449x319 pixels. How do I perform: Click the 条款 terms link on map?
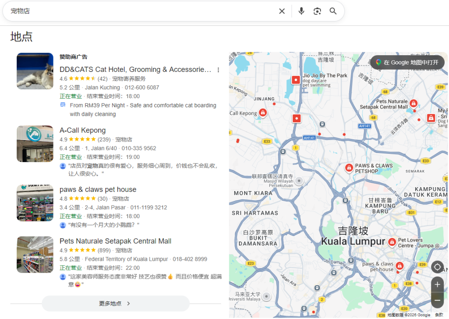[439, 315]
